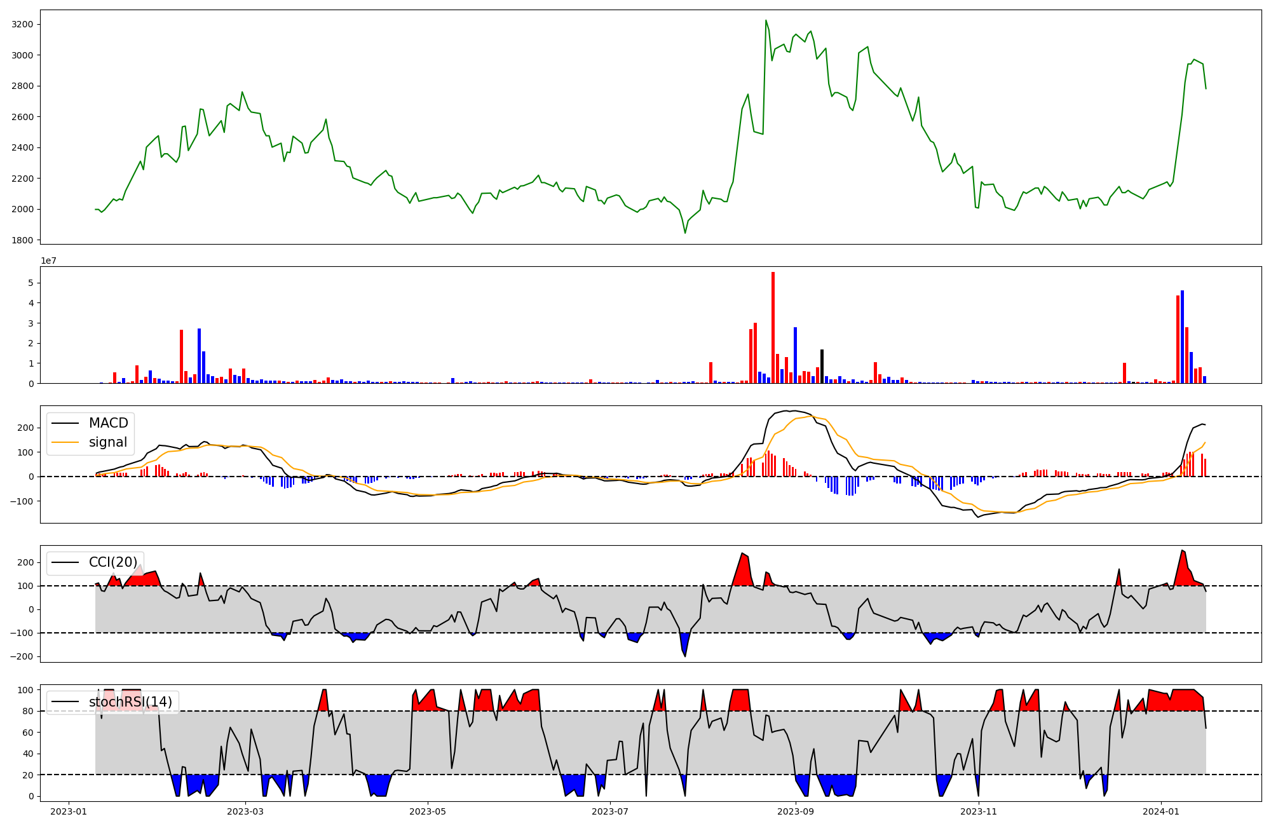This screenshot has width=1271, height=826.
Task: Click the 2023-03 x-axis date label
Action: point(245,811)
